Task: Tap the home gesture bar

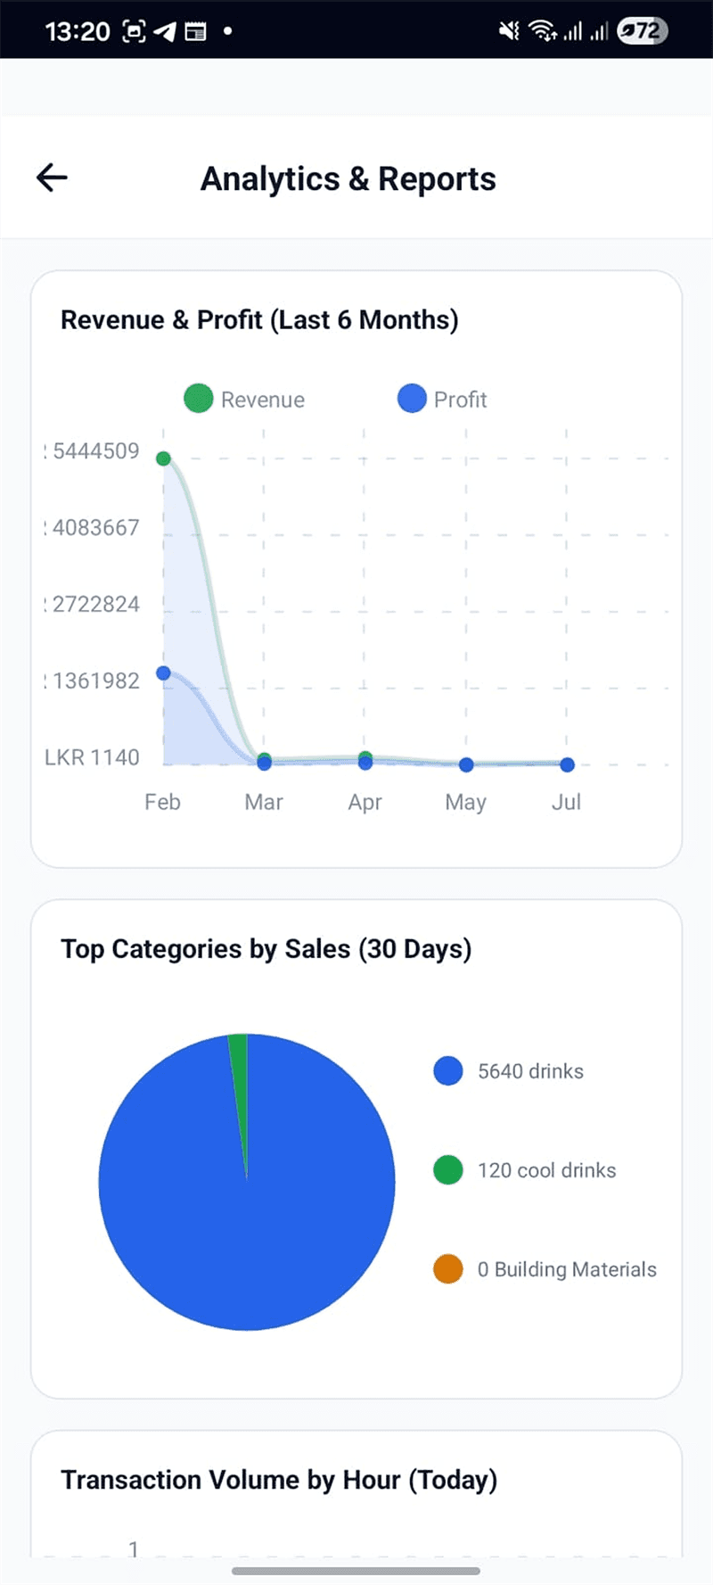Action: click(x=356, y=1571)
